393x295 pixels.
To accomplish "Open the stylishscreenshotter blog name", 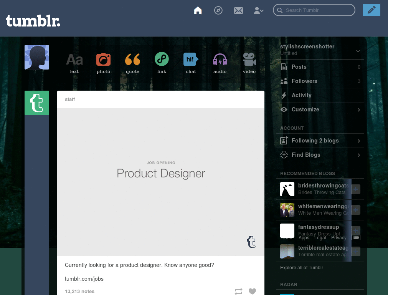I will (307, 46).
